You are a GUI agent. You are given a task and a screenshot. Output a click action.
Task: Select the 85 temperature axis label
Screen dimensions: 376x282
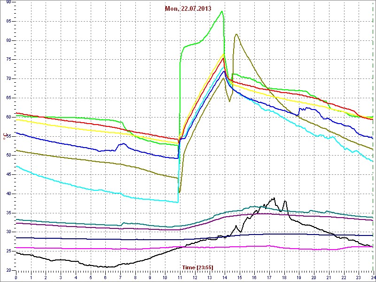[8, 21]
